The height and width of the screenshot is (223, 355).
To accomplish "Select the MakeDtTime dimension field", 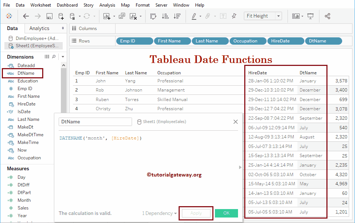I will 30,135.
